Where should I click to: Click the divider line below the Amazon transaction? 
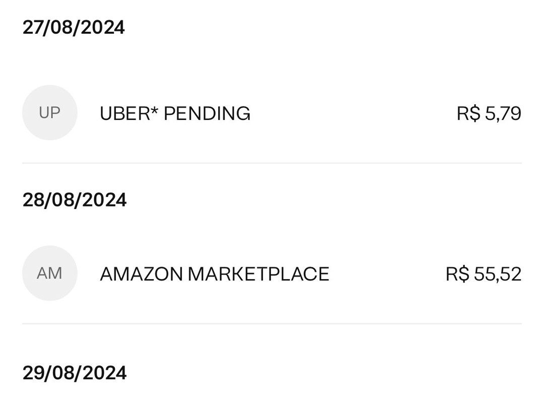point(272,323)
